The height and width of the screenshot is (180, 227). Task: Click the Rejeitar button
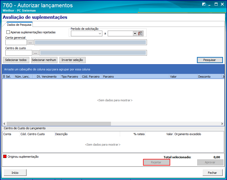[x=156, y=162]
